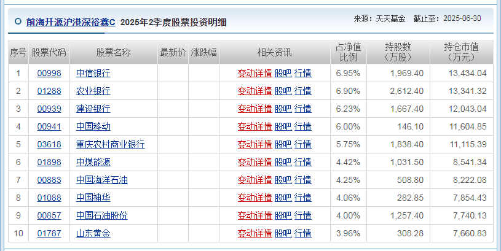Viewport: 501px width, 251px height.
Task: Open 山东黄金 stock name link
Action: (x=93, y=233)
